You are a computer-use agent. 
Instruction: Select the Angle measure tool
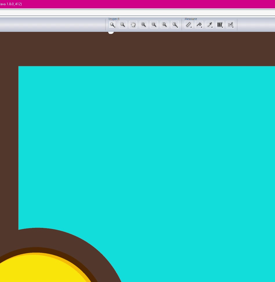pyautogui.click(x=199, y=25)
